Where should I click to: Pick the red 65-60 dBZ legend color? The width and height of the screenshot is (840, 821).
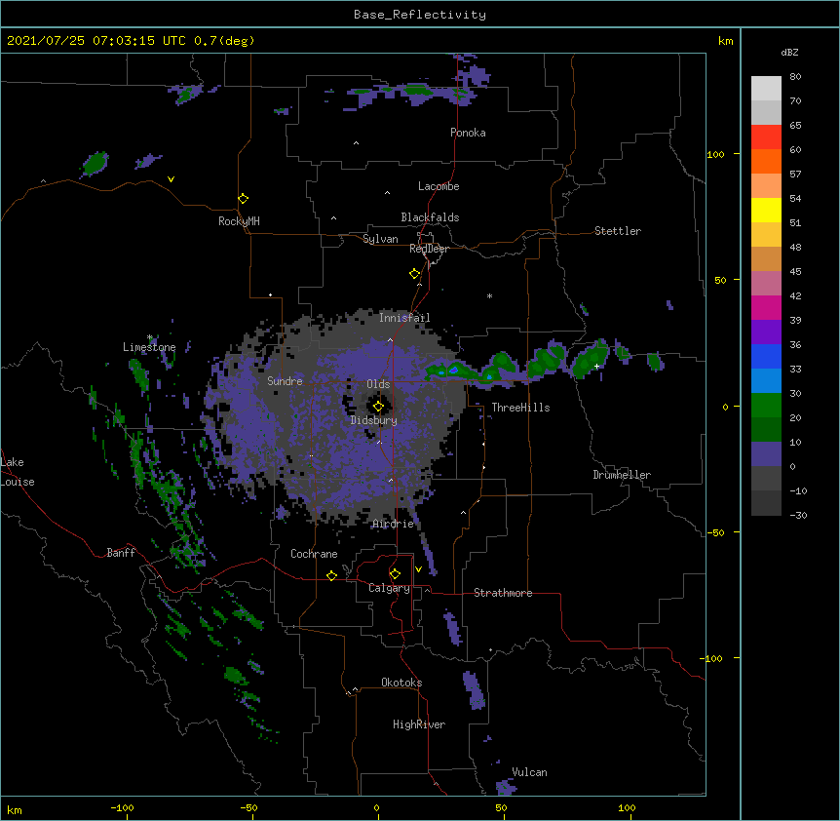pos(766,137)
